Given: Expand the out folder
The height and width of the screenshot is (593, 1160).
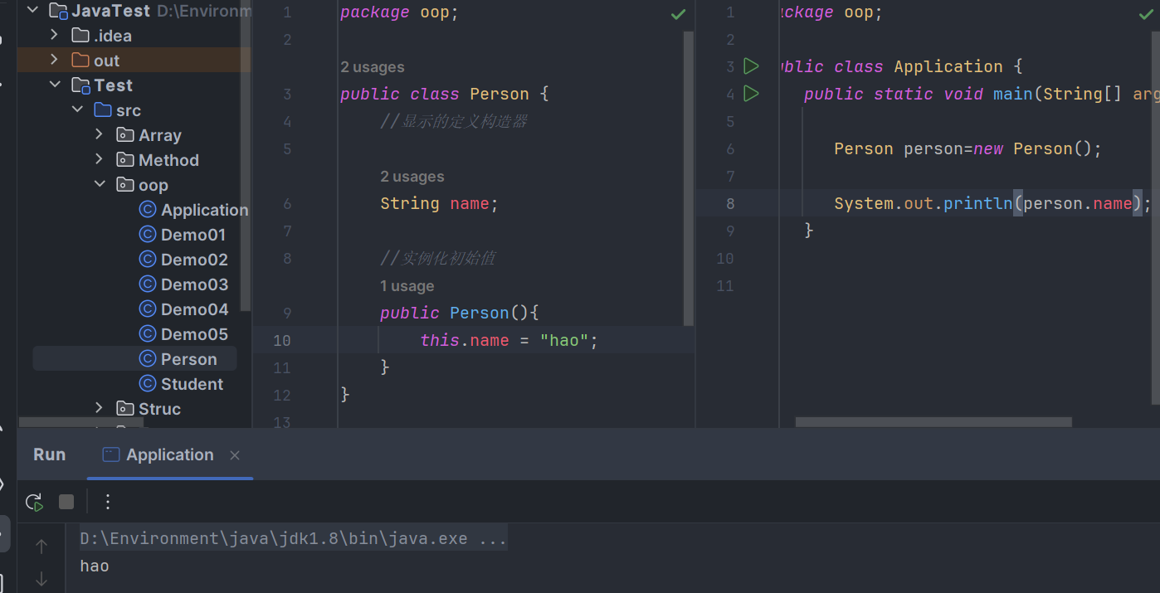Looking at the screenshot, I should pos(55,61).
